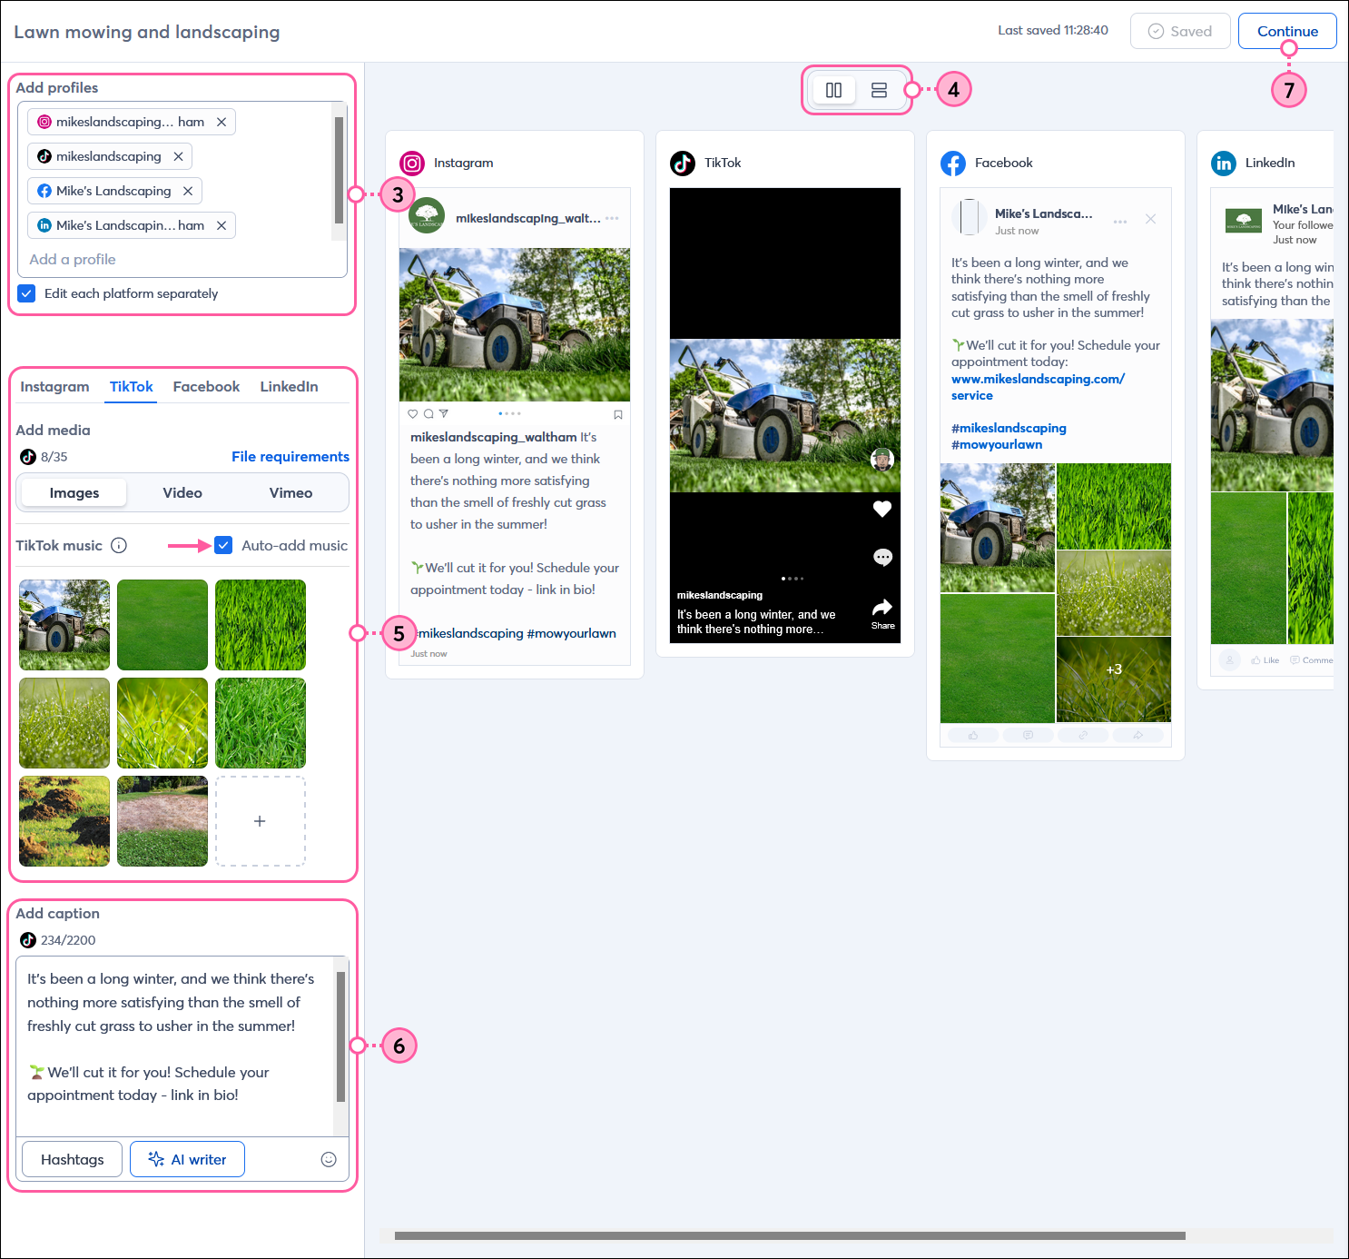Remove the Mike's Landscaping LinkedIn profile
Screen dimensions: 1349x1259
[222, 225]
